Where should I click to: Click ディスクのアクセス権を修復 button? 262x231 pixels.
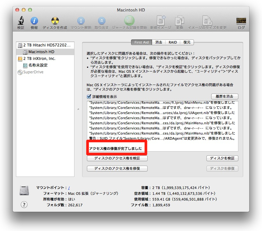(x=117, y=169)
